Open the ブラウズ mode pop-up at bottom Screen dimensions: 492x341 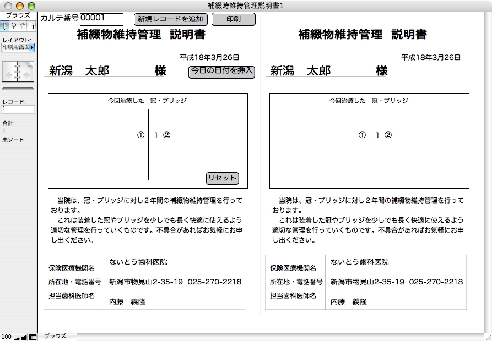(x=57, y=337)
